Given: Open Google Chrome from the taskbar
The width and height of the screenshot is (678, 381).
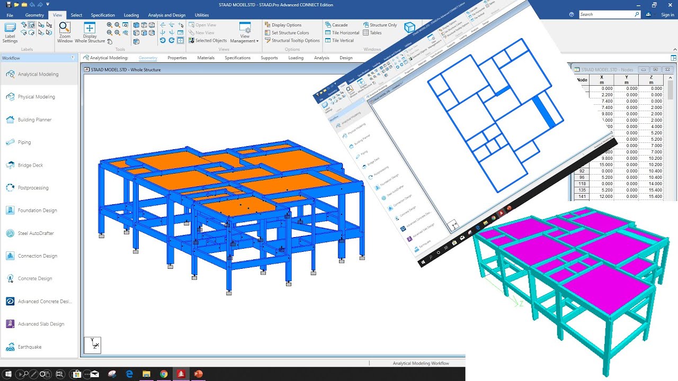Looking at the screenshot, I should pos(164,374).
